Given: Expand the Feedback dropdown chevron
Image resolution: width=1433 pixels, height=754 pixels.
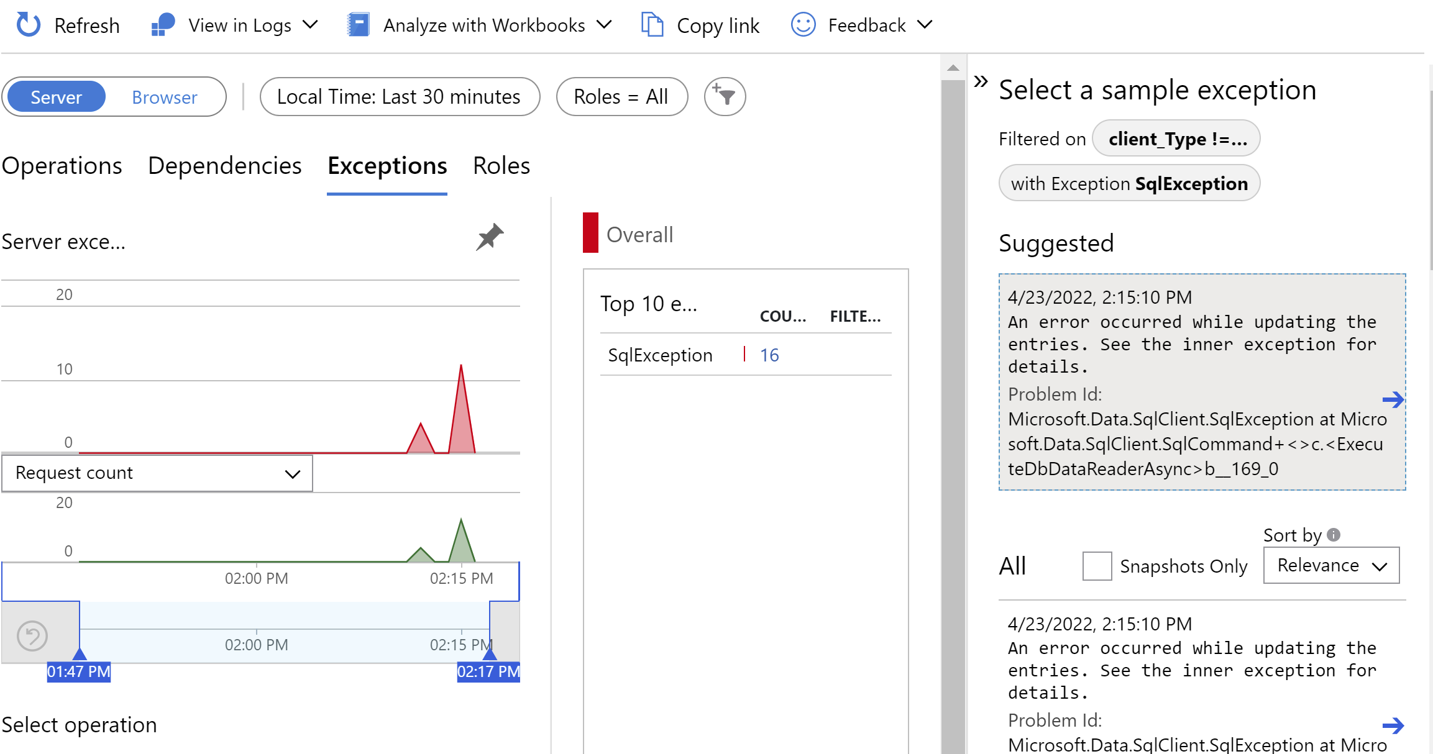Looking at the screenshot, I should pos(925,25).
